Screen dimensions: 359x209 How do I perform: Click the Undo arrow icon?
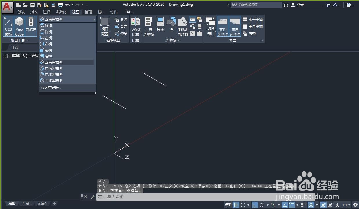click(x=67, y=5)
